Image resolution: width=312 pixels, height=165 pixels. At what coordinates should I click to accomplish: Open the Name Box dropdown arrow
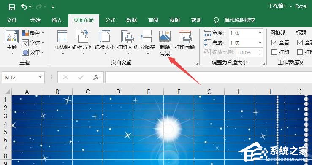click(x=41, y=77)
